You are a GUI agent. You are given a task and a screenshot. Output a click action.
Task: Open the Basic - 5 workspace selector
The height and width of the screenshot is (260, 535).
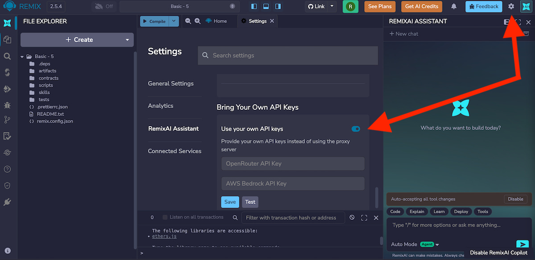click(180, 7)
